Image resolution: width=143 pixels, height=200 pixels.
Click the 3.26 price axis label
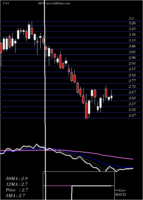[132, 23]
